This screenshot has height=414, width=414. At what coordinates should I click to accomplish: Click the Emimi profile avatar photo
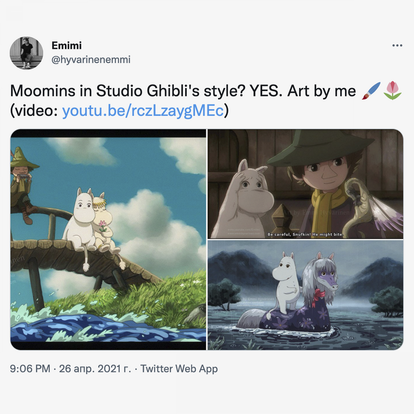(26, 53)
